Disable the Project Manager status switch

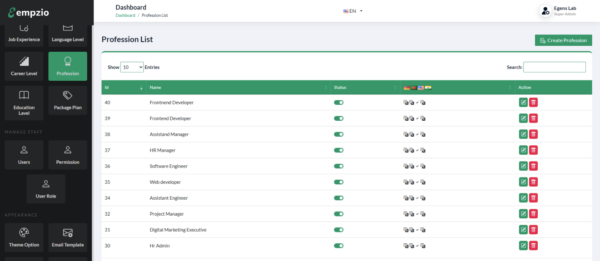(x=339, y=214)
